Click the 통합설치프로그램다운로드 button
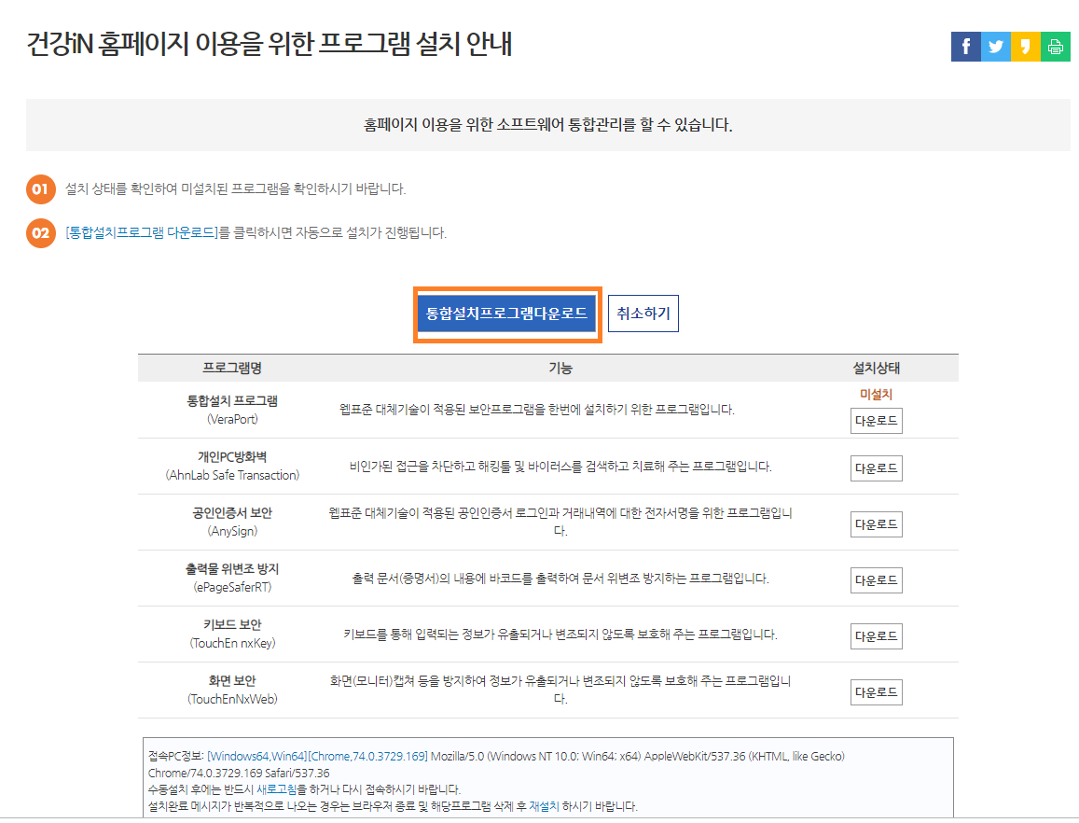 [x=506, y=314]
